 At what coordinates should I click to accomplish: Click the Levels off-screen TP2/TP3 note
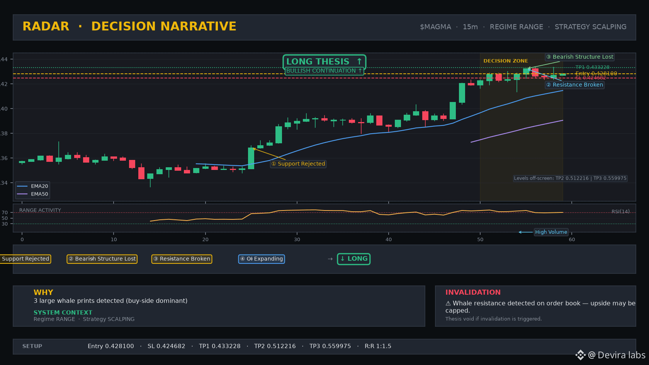pyautogui.click(x=570, y=178)
